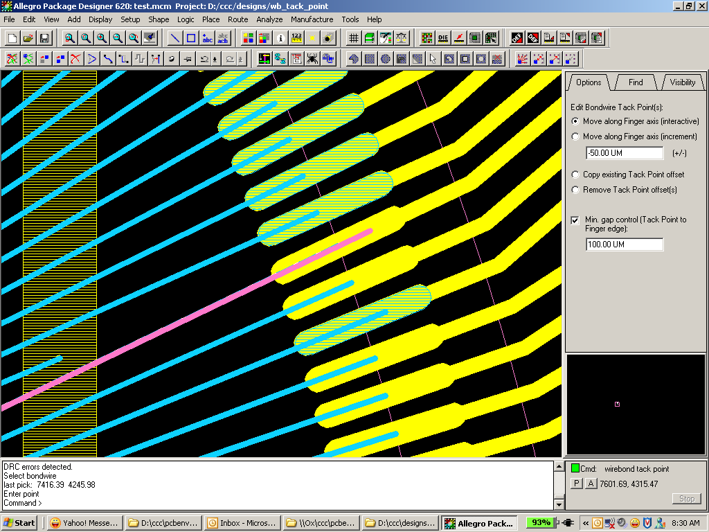Open the Inbox - Microsoft taskbar button
Screen dimensions: 709x532
click(242, 523)
